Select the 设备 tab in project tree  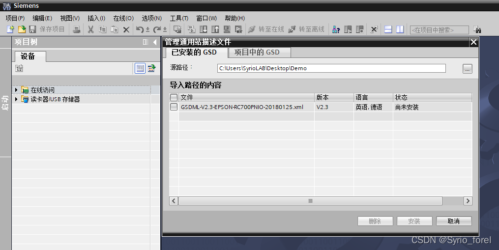point(30,56)
